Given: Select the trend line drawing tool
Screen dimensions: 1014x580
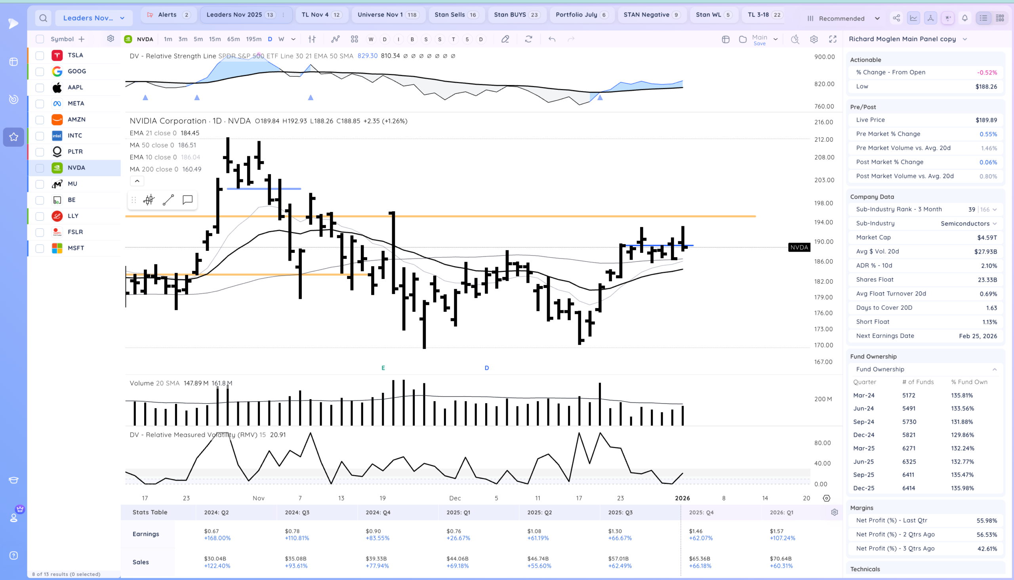Looking at the screenshot, I should 168,200.
